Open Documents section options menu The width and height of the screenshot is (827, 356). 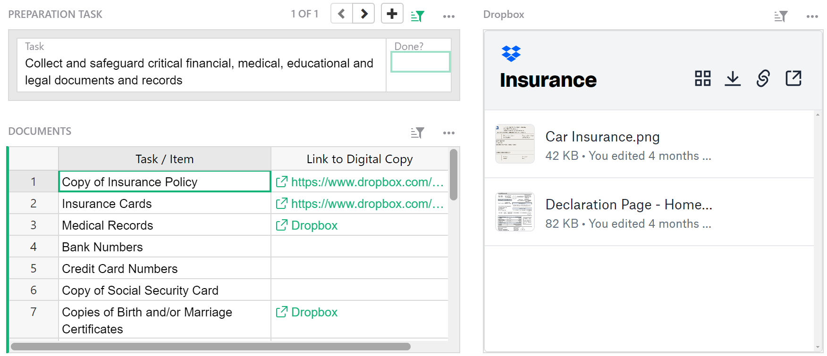pos(448,133)
